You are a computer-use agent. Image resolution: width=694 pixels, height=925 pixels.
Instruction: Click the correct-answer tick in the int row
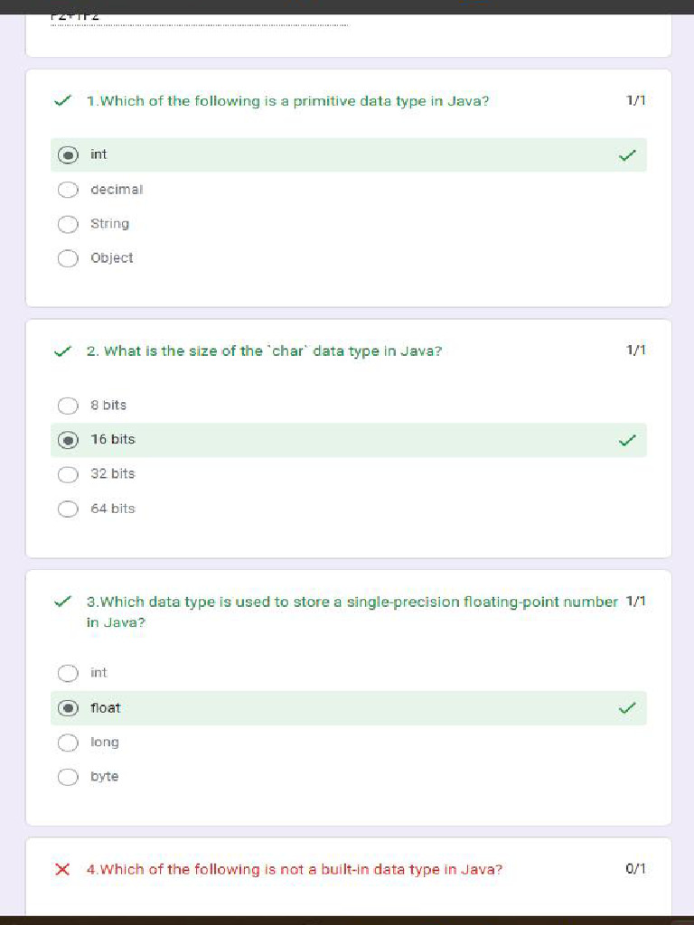click(x=627, y=155)
